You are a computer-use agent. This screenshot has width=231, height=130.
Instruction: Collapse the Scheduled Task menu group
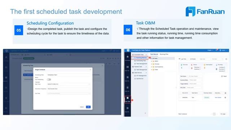click(146, 55)
